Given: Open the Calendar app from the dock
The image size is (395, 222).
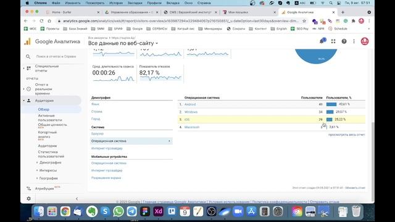Looking at the screenshot, I should pyautogui.click(x=185, y=211).
